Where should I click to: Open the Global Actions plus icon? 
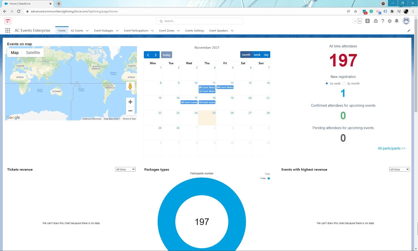(368, 21)
